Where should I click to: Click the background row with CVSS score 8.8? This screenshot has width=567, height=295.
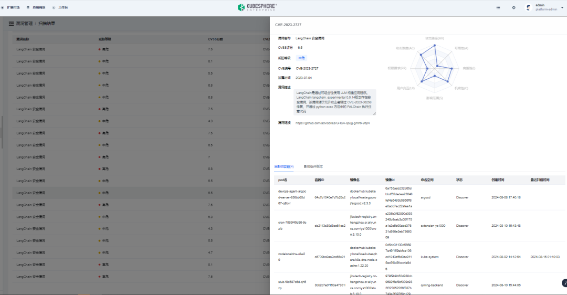point(141,169)
